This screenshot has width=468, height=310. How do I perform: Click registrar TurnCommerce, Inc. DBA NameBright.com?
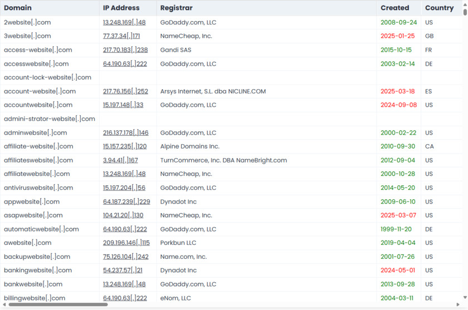click(223, 160)
